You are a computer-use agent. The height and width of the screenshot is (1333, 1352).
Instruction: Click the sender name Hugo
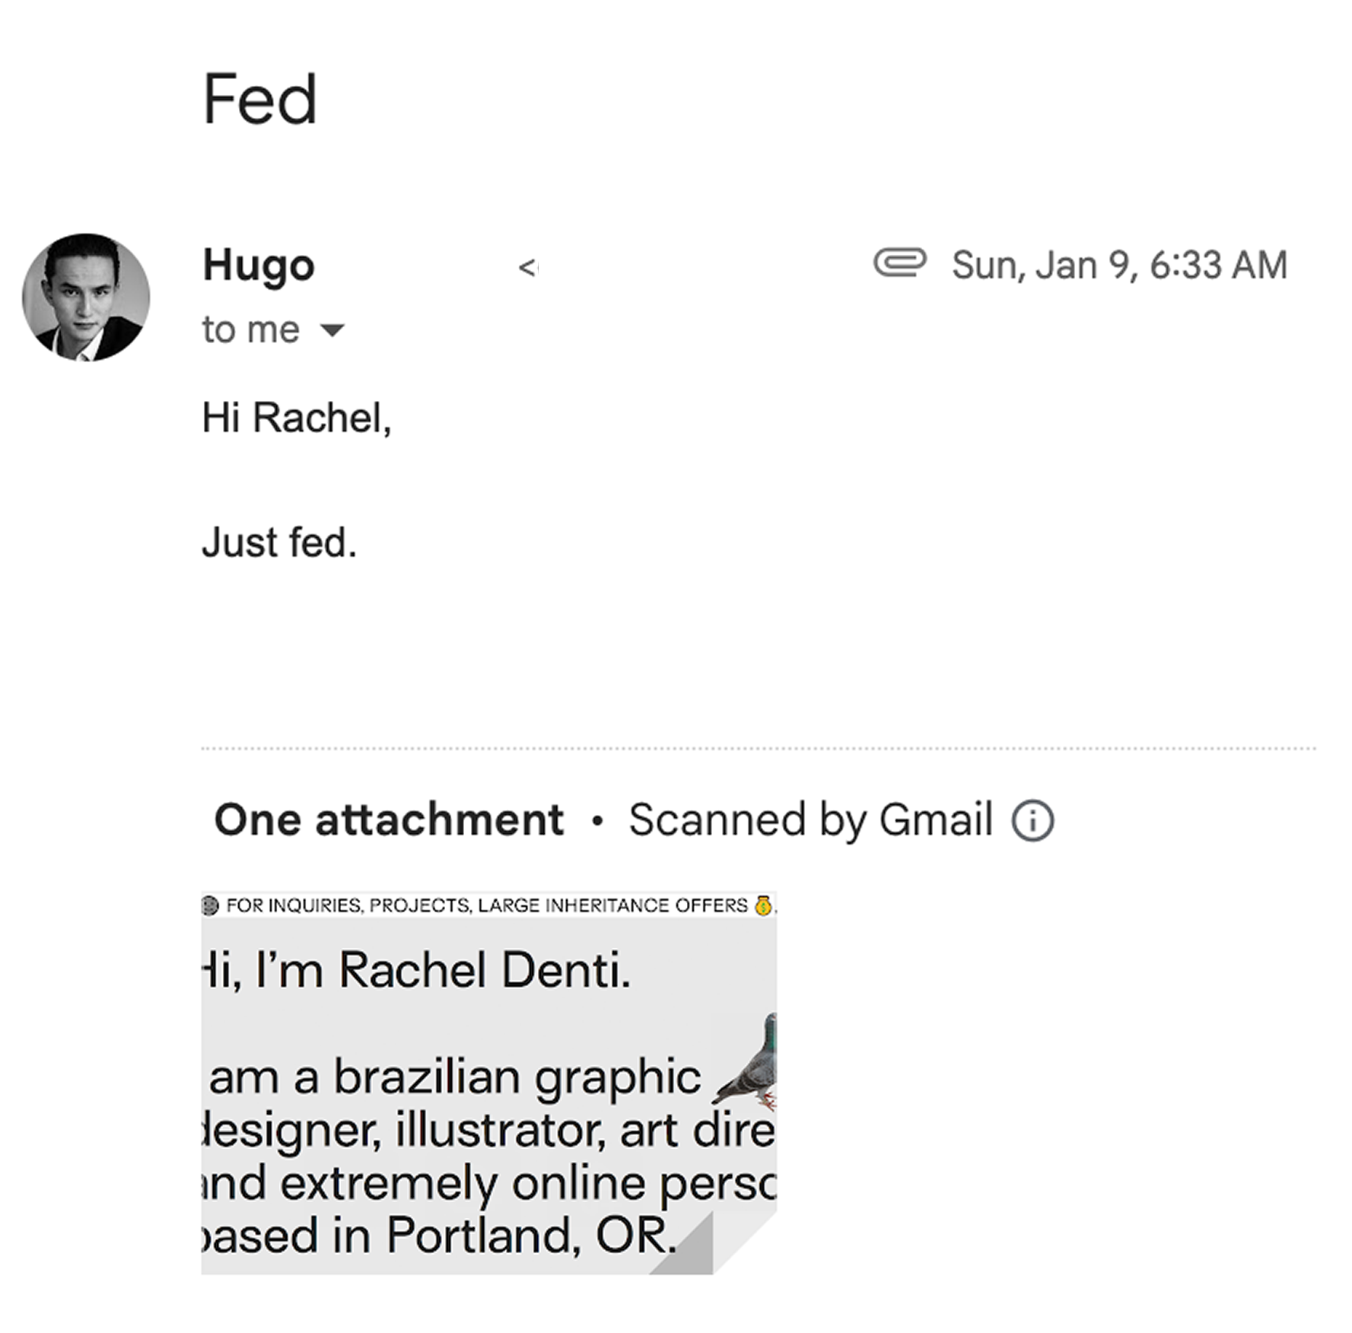point(259,266)
